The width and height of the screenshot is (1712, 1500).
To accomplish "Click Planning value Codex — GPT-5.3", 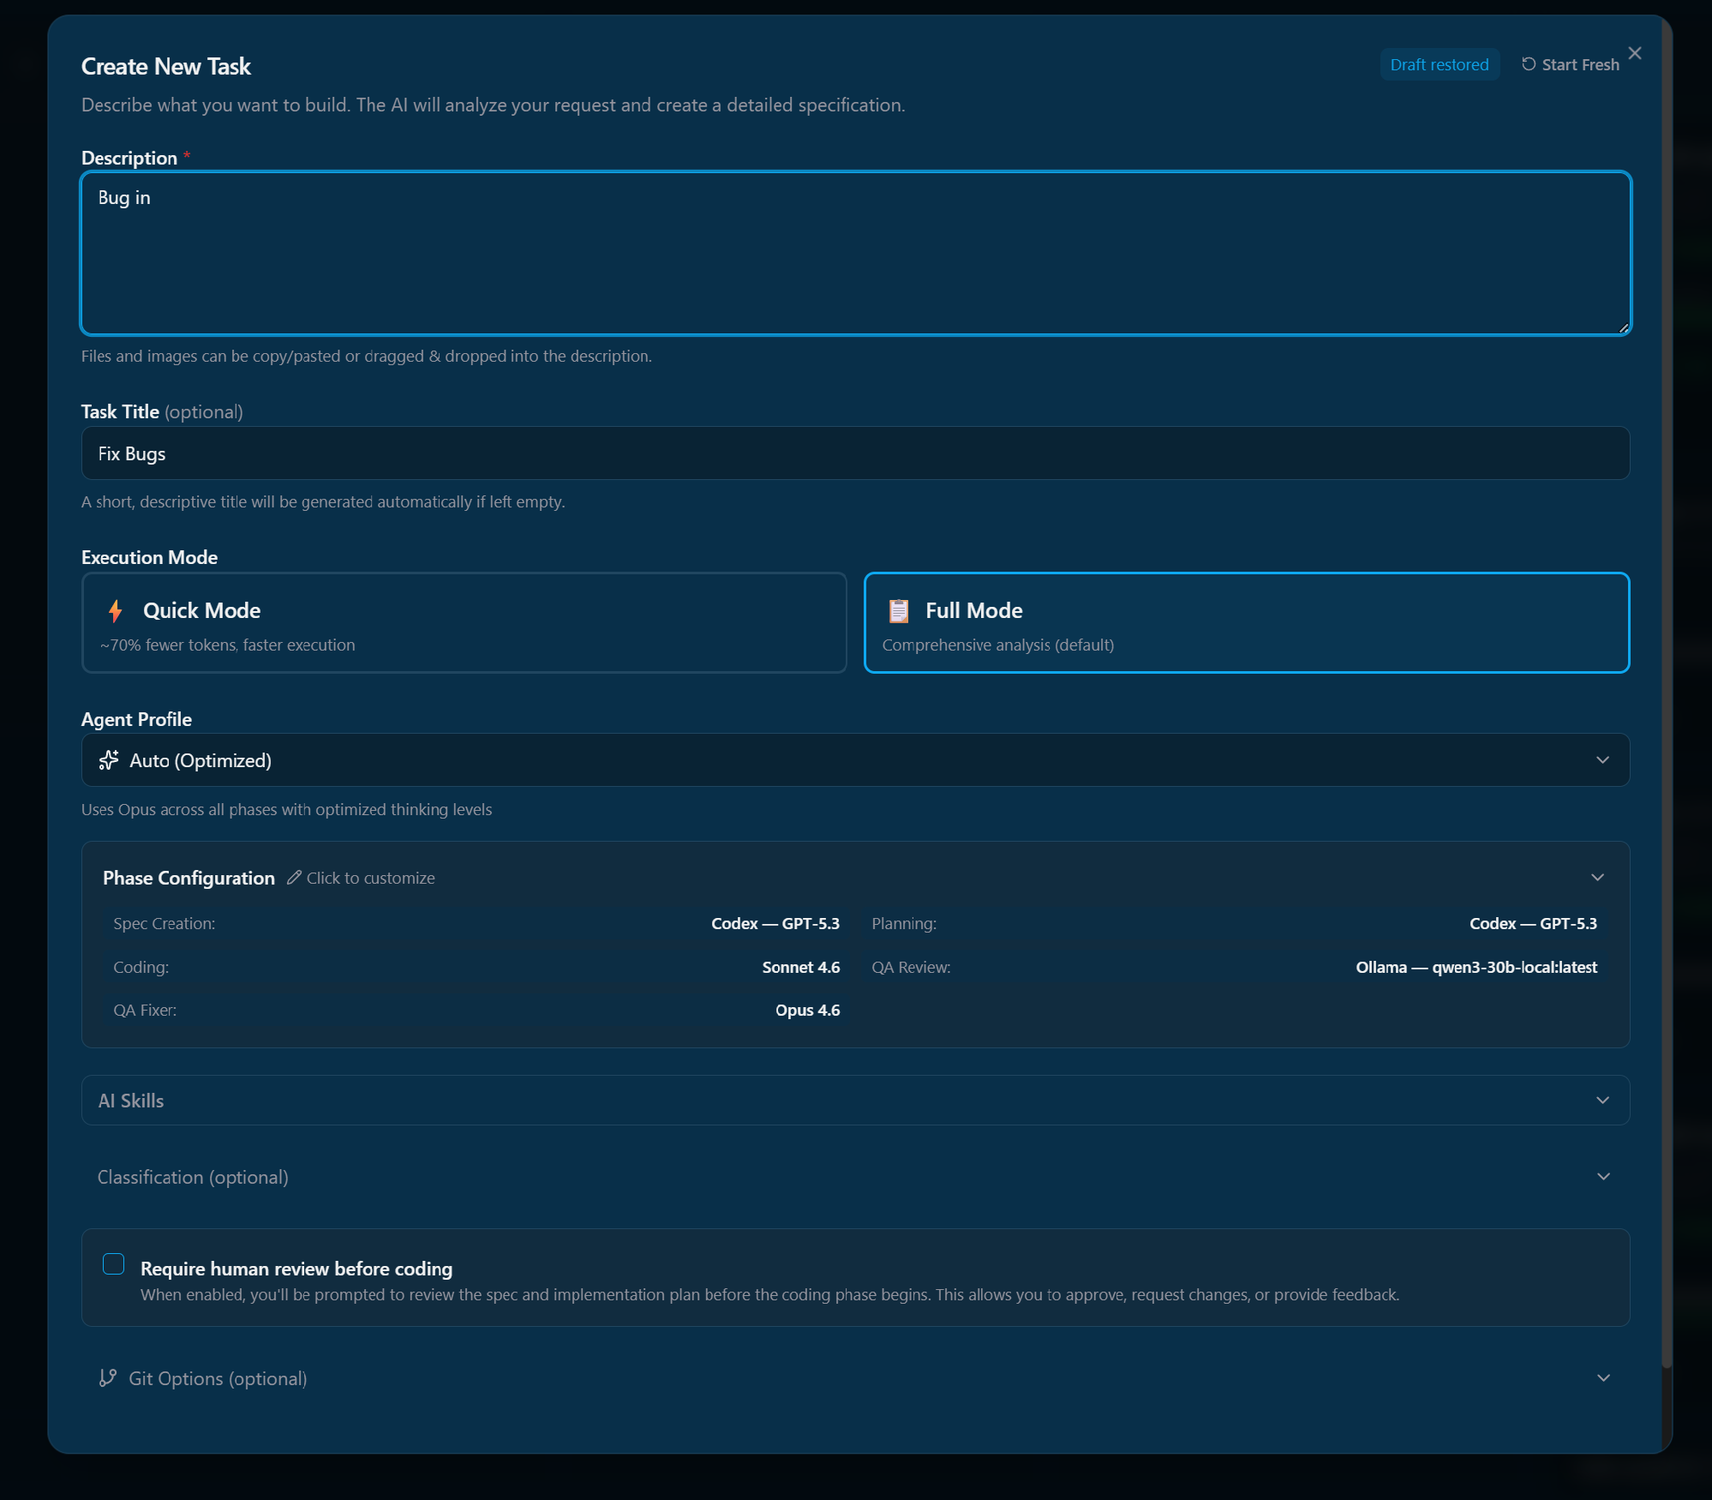I will pyautogui.click(x=1533, y=923).
